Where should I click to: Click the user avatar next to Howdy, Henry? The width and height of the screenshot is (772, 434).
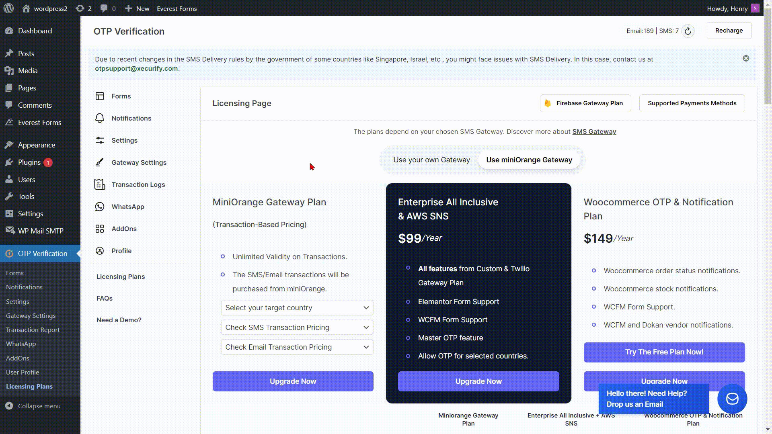pos(755,8)
